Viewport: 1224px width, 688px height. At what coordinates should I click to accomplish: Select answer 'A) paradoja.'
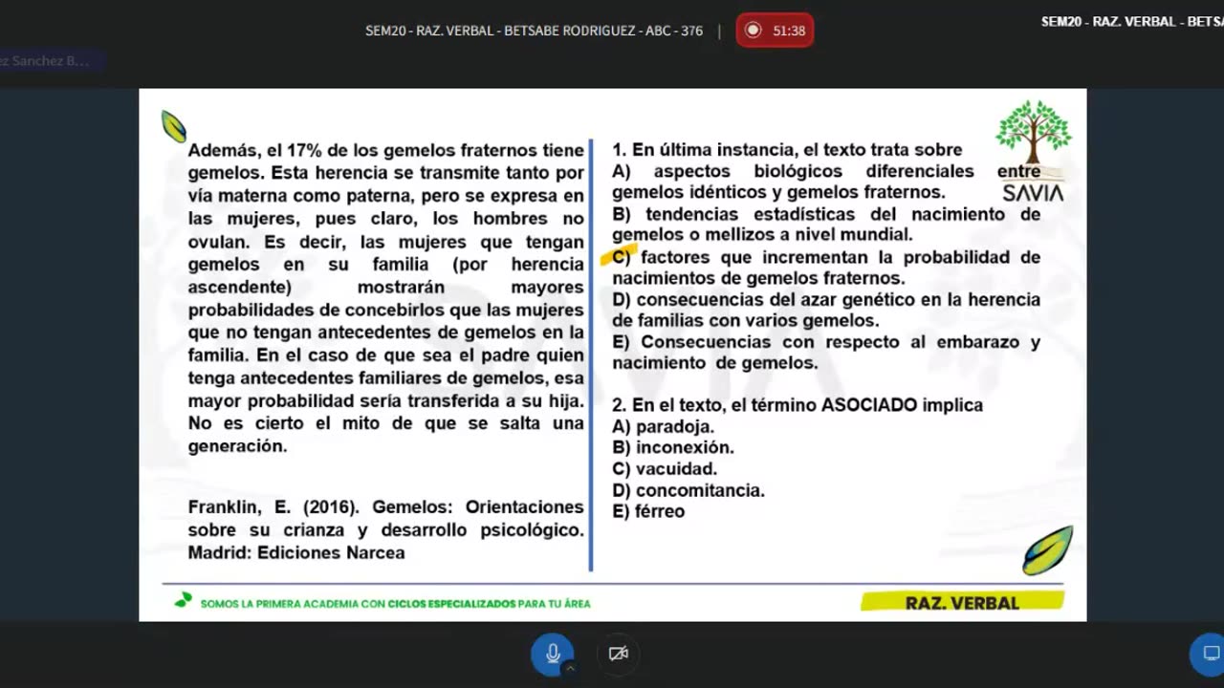tap(663, 427)
